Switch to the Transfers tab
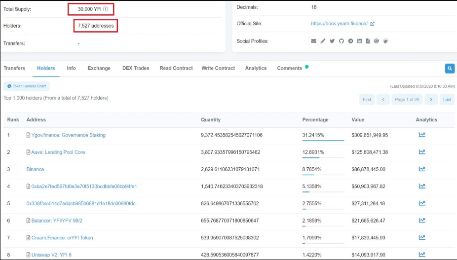The height and width of the screenshot is (260, 457). click(x=14, y=68)
